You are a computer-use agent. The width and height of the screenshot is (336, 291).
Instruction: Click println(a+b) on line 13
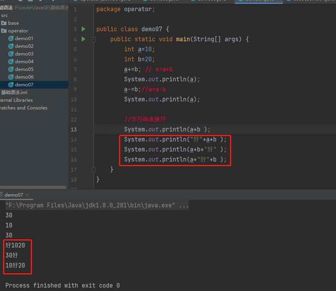167,130
